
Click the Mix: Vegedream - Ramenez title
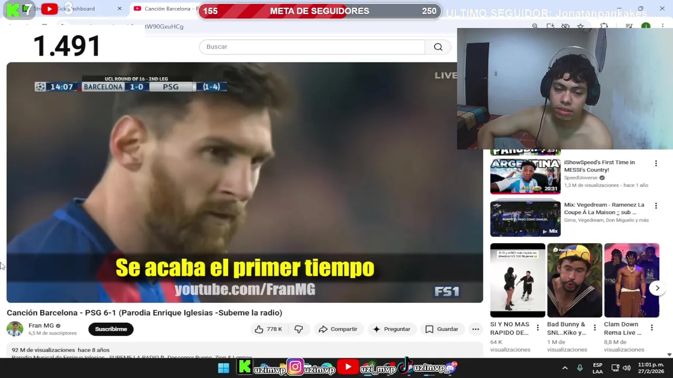[604, 208]
